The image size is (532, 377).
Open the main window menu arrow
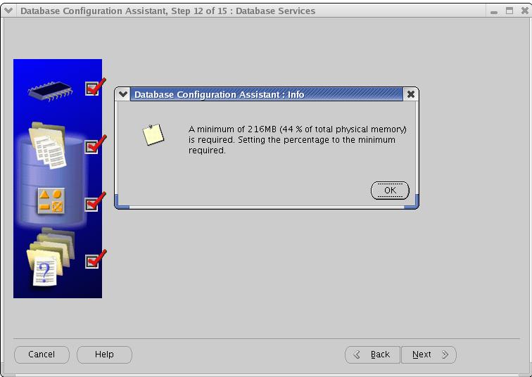pyautogui.click(x=8, y=11)
